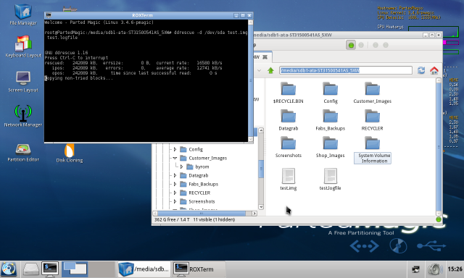Click the file manager path input field
This screenshot has width=464, height=278.
[346, 70]
